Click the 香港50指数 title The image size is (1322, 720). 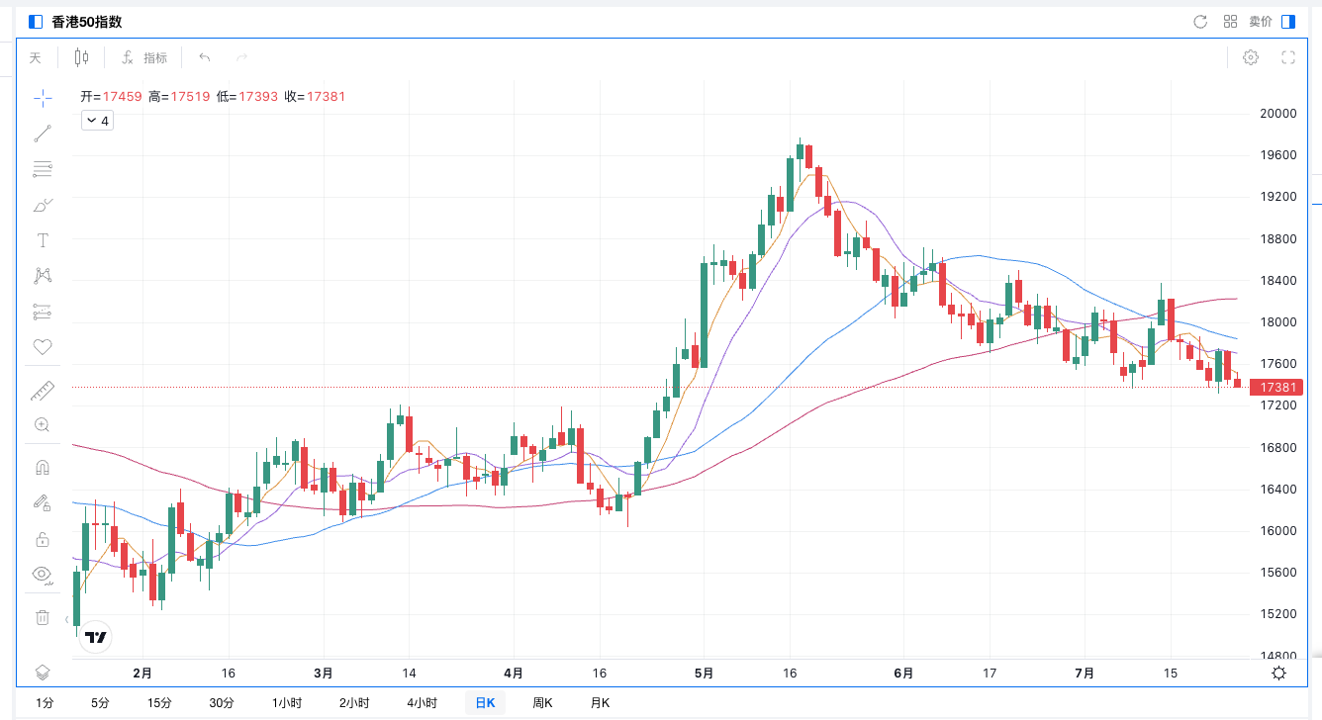pos(87,22)
